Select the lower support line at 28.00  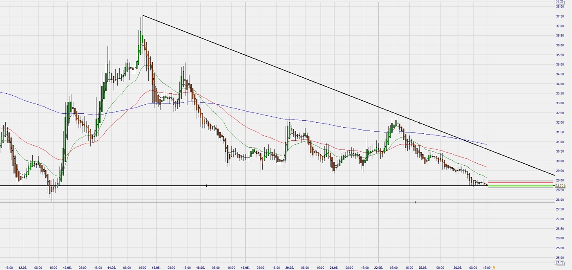pyautogui.click(x=245, y=201)
